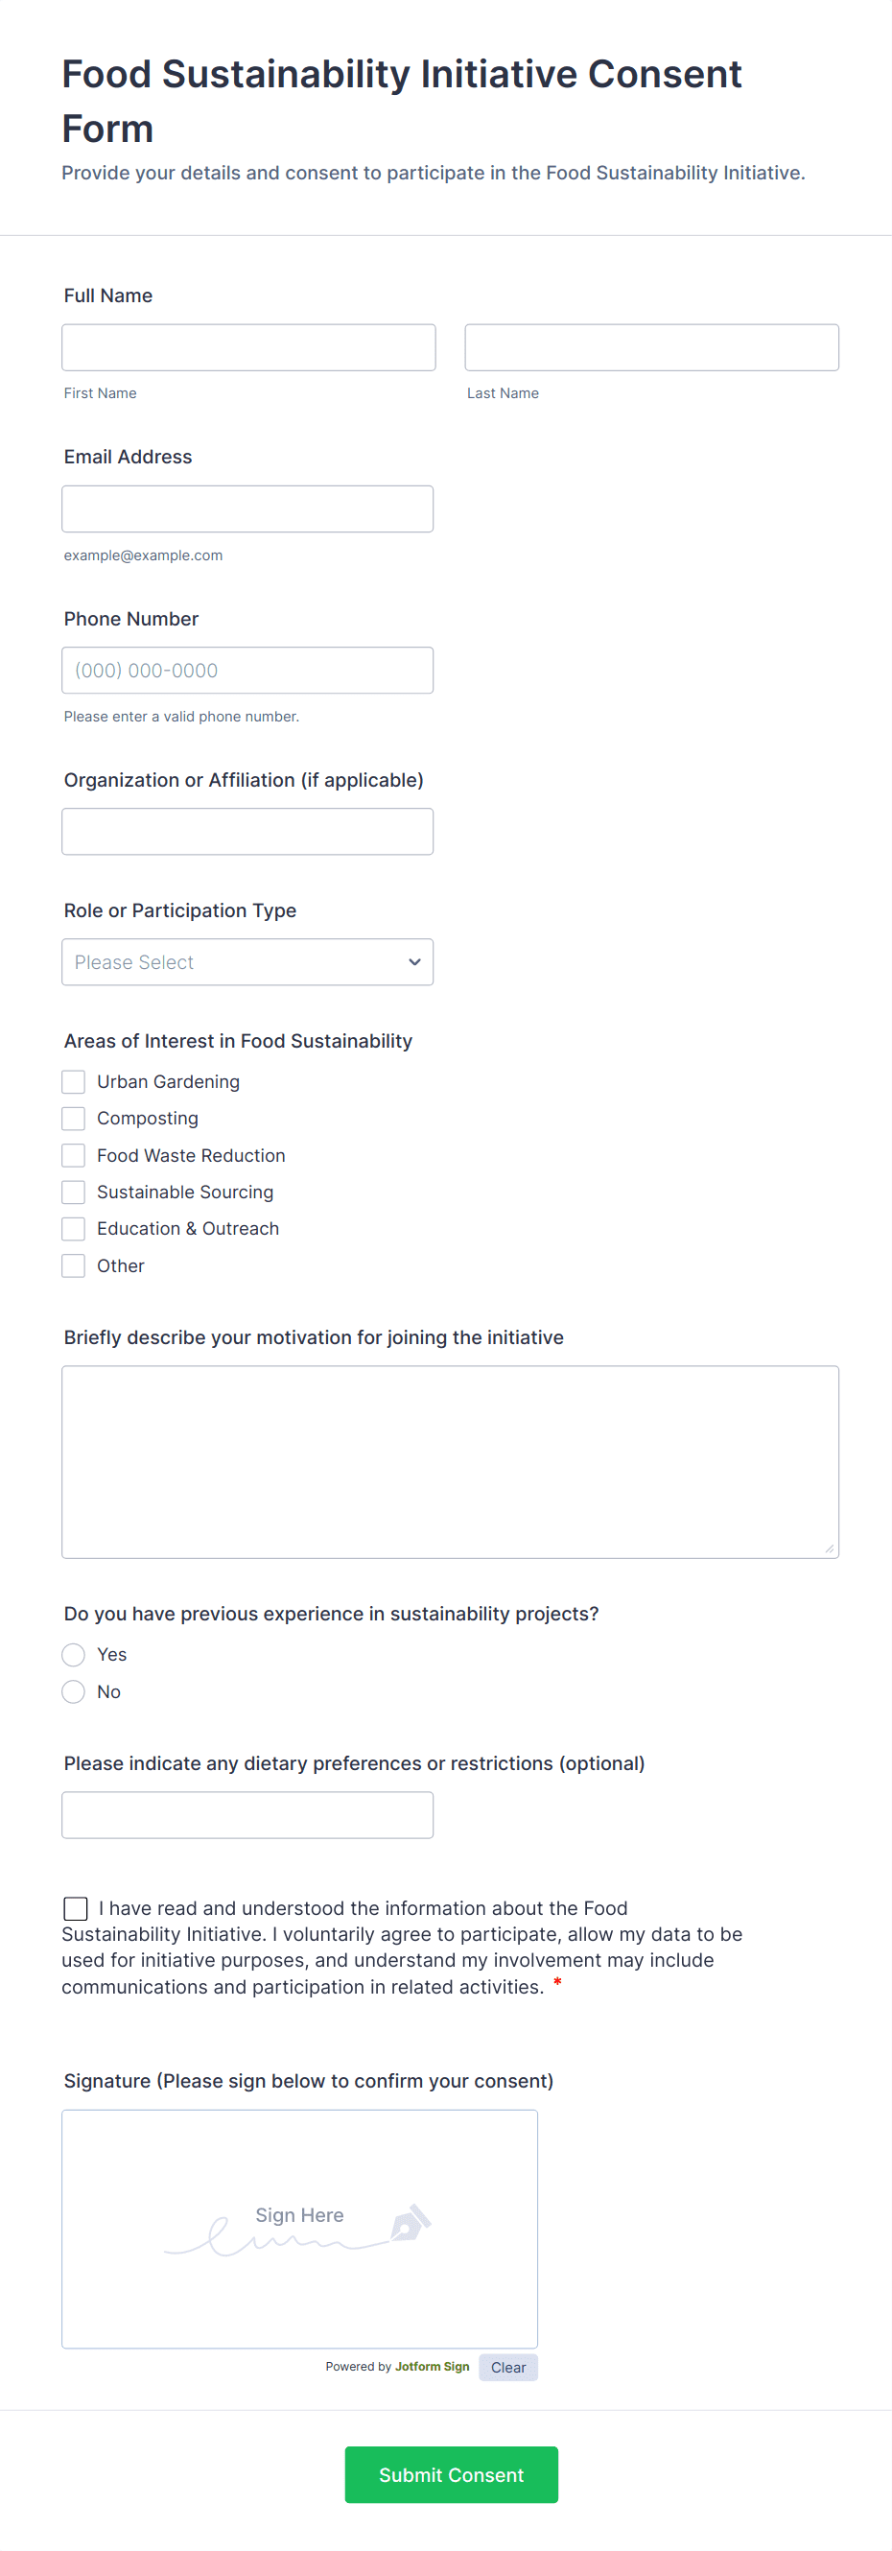Check the consent agreement checkbox

click(x=75, y=1908)
